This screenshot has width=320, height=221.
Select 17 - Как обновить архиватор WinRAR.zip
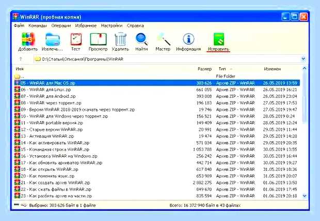tap(61, 163)
